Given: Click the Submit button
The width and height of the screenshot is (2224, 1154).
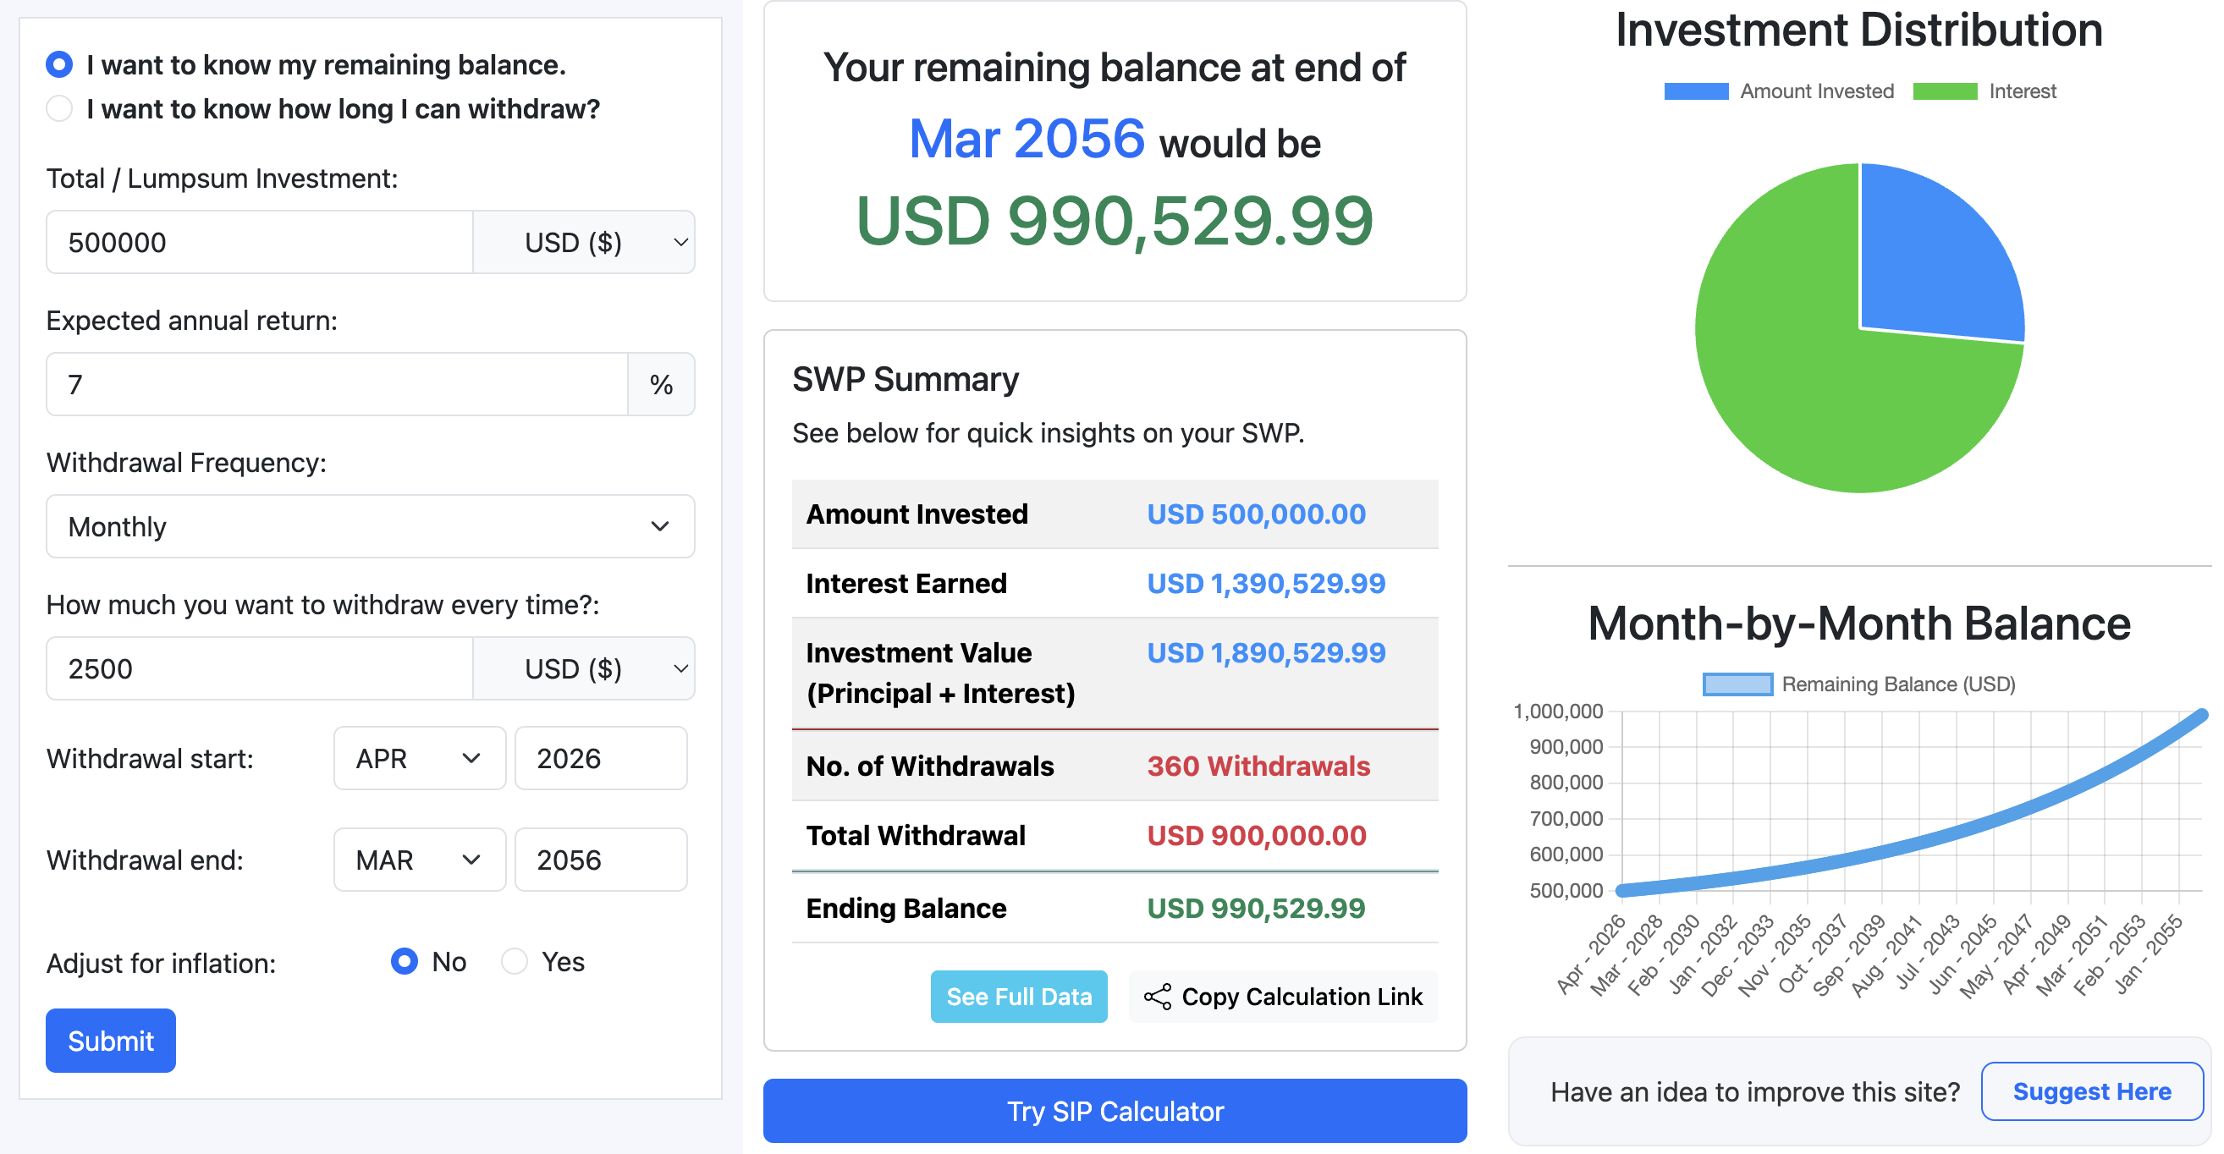Looking at the screenshot, I should coord(110,1040).
